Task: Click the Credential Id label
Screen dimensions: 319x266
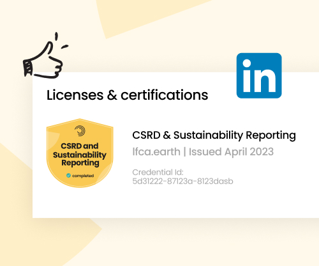Action: pos(158,172)
